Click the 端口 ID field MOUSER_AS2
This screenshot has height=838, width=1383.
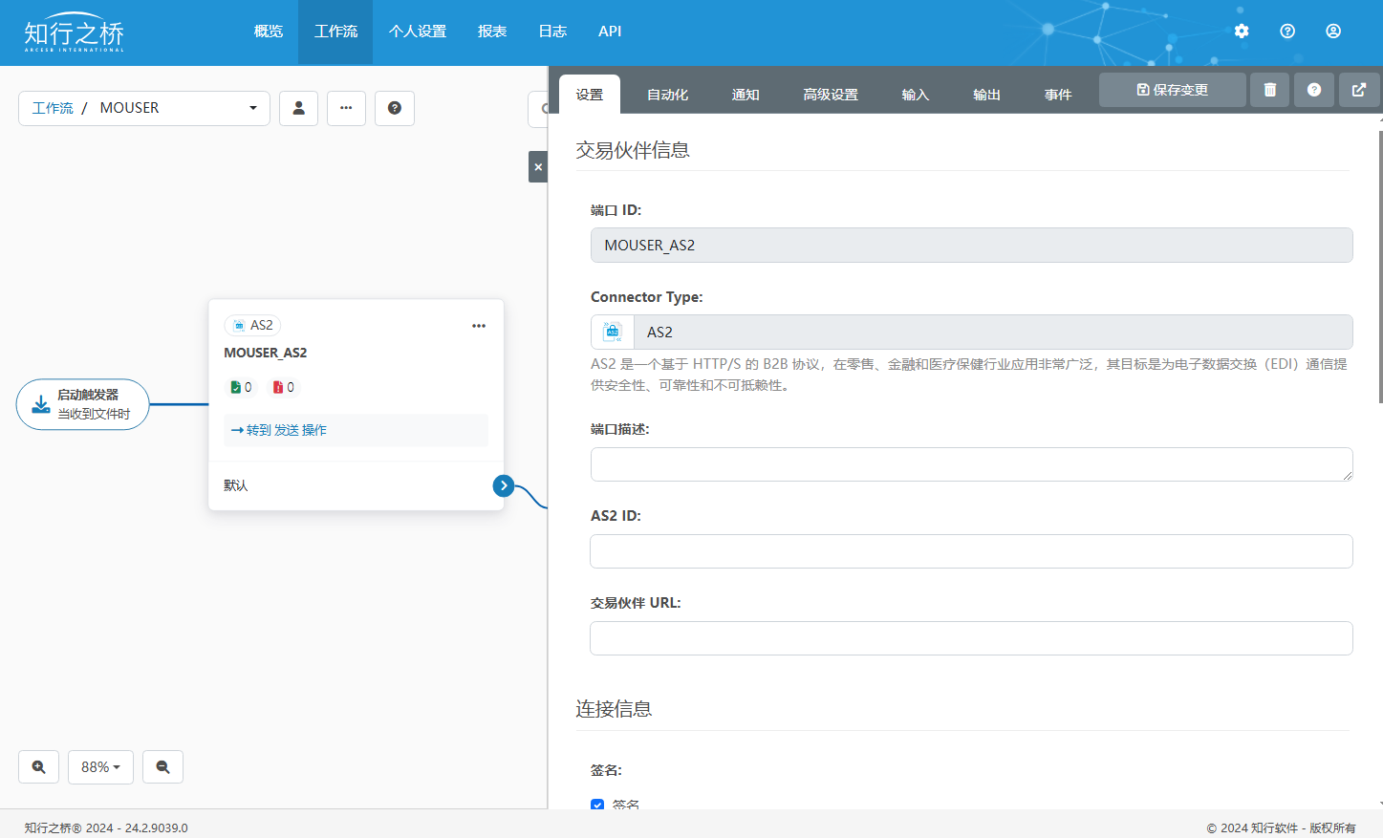(x=971, y=245)
